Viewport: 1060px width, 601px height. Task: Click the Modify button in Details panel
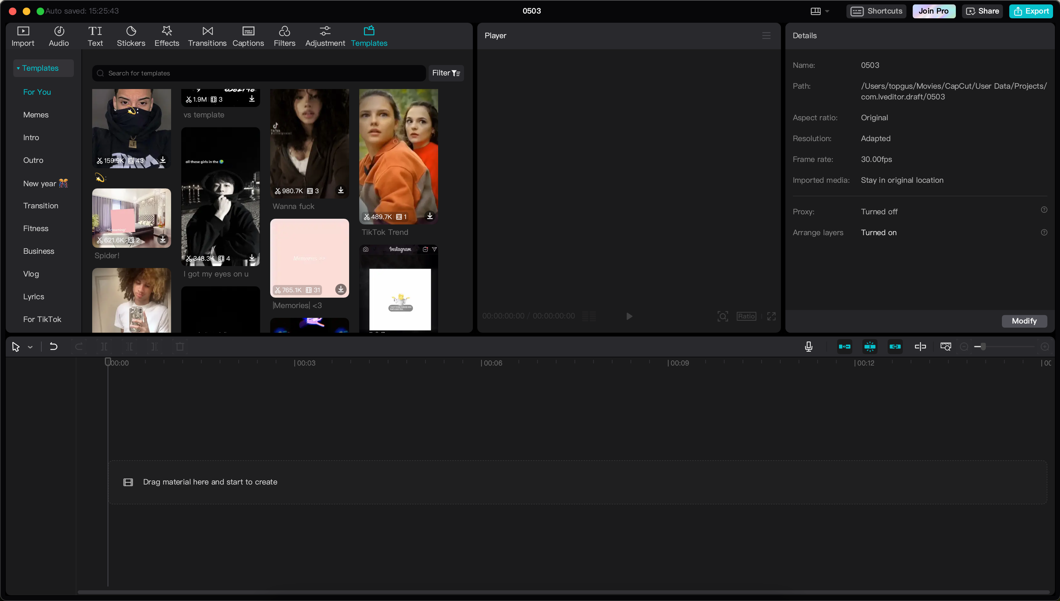tap(1024, 321)
